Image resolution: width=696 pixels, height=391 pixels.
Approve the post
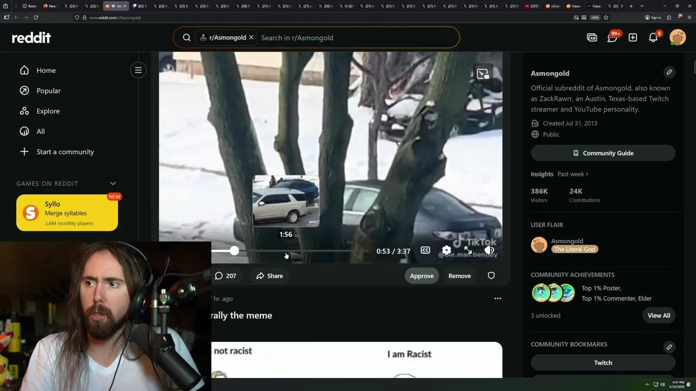[422, 276]
